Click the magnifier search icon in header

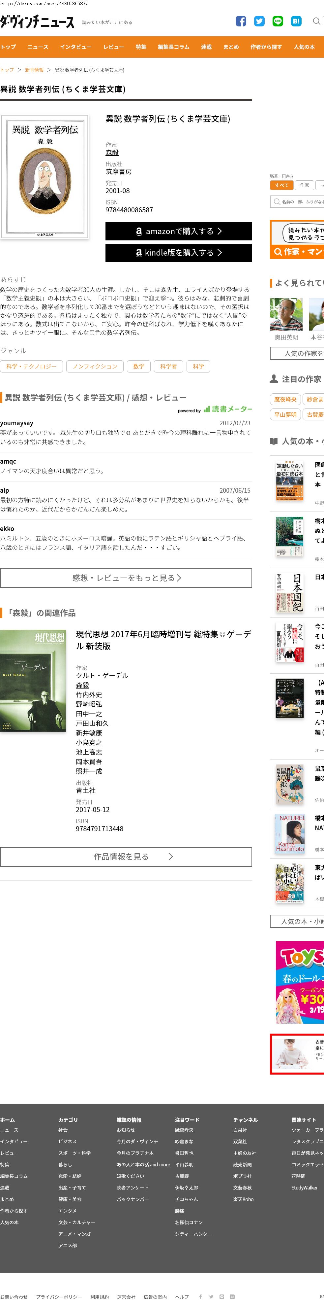point(316,21)
